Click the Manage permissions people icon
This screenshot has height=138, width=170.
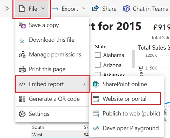point(22,54)
